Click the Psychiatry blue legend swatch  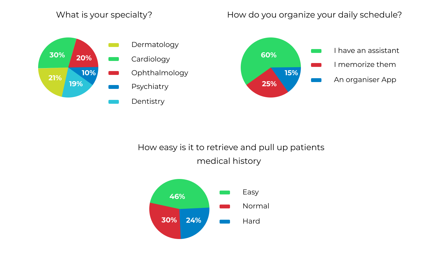(x=114, y=87)
